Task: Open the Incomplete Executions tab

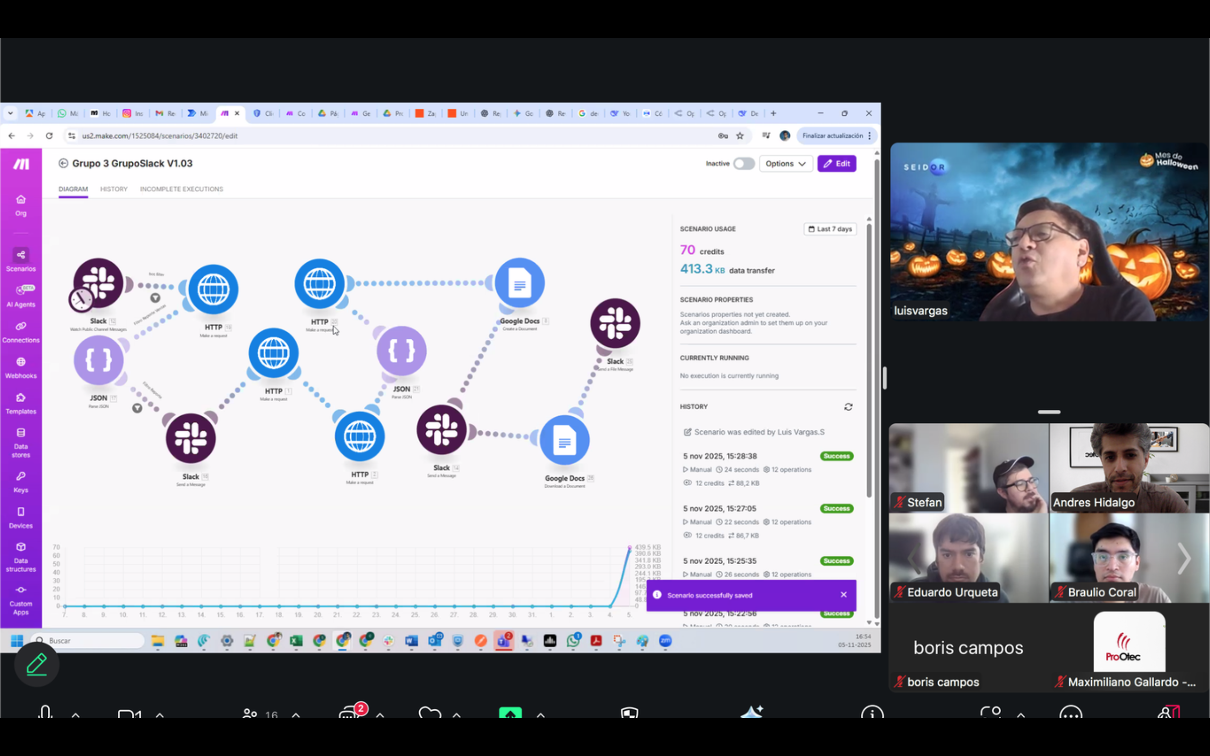Action: (x=181, y=189)
